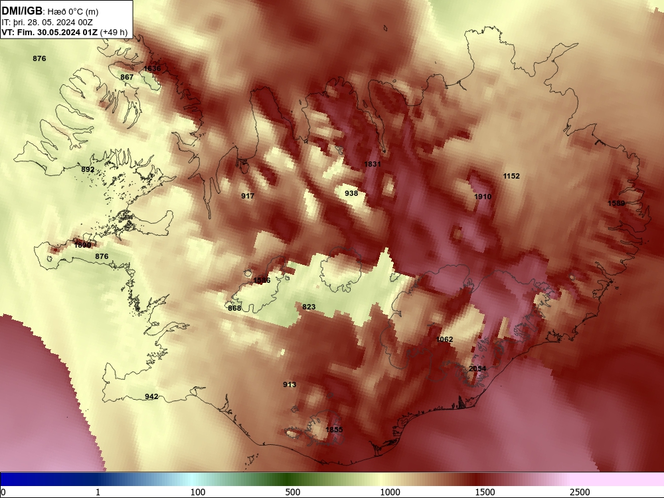This screenshot has width=664, height=498.
Task: Click the 1000 tick label on the legend
Action: tap(390, 492)
